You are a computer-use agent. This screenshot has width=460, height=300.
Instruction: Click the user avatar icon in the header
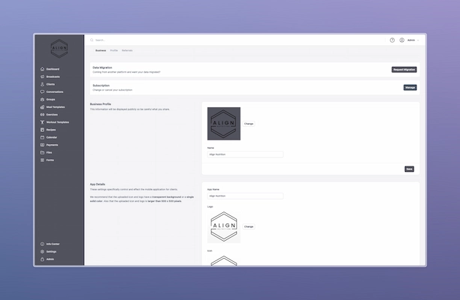(x=402, y=40)
